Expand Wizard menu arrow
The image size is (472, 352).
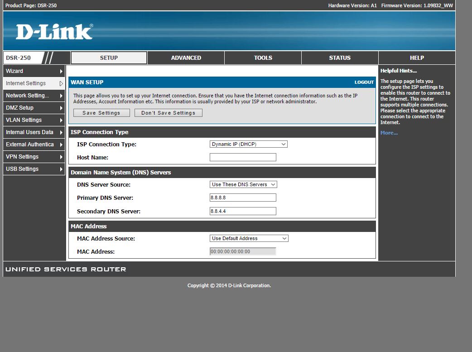pyautogui.click(x=61, y=72)
